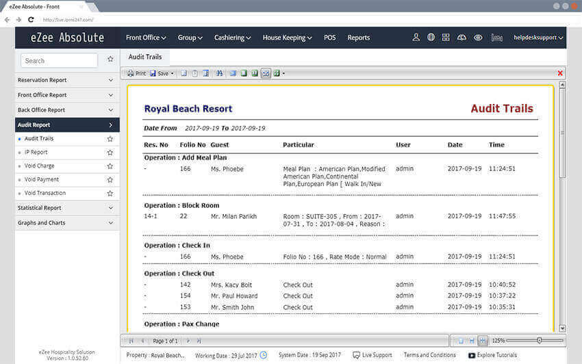The width and height of the screenshot is (582, 364).
Task: Click the bed room icon in header
Action: (x=496, y=38)
